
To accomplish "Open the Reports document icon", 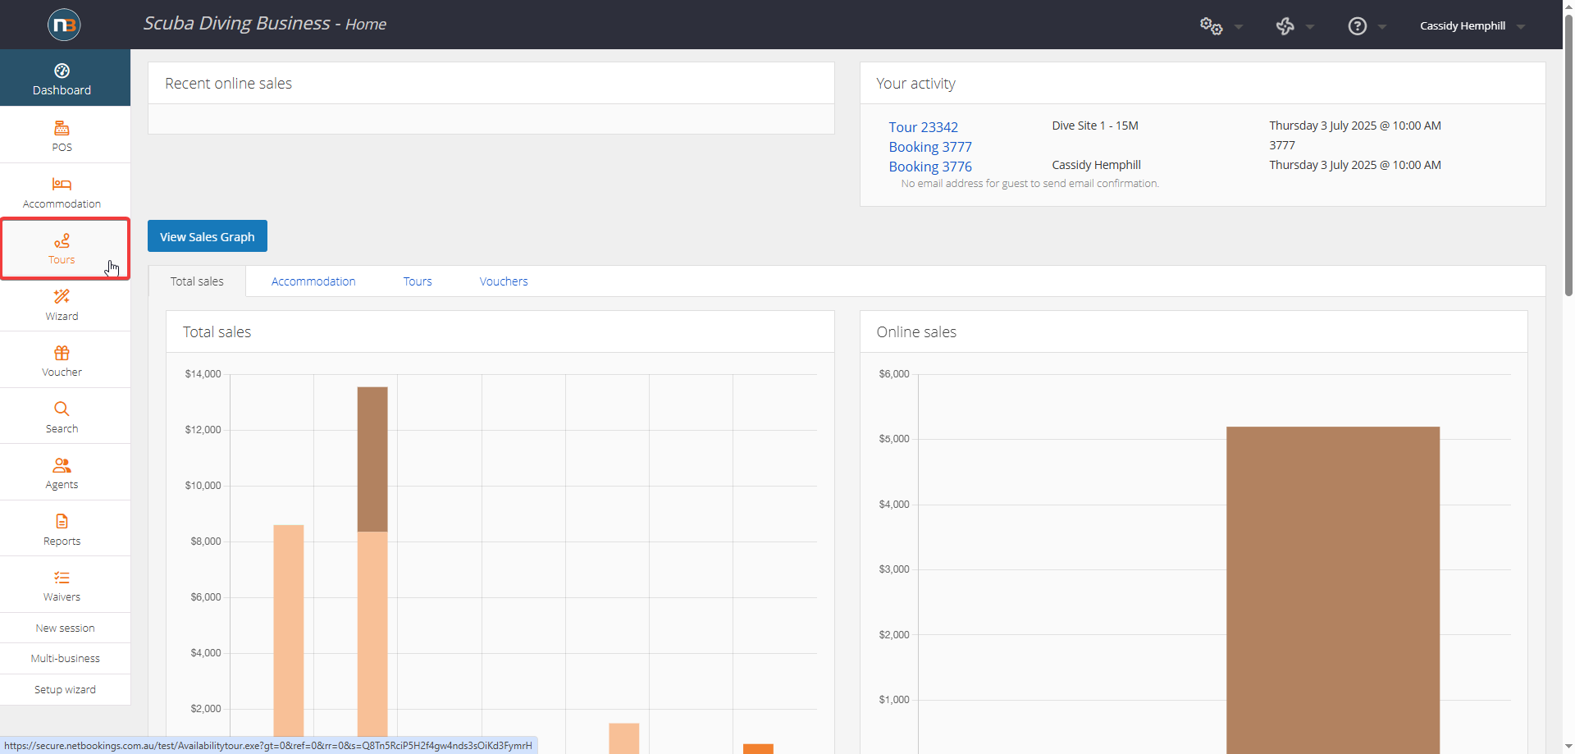I will [62, 521].
